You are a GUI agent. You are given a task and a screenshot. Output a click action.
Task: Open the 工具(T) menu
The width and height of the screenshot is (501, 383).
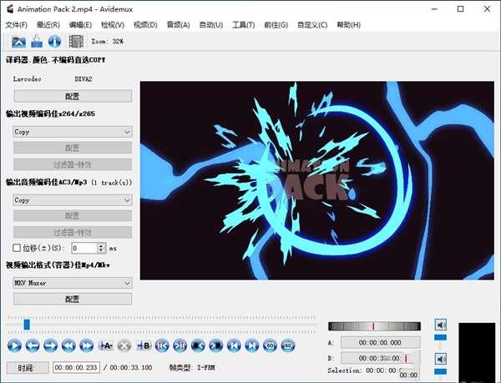click(x=243, y=25)
